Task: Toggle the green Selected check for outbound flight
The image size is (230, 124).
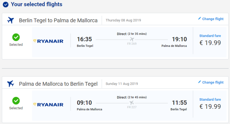Action: point(16,37)
